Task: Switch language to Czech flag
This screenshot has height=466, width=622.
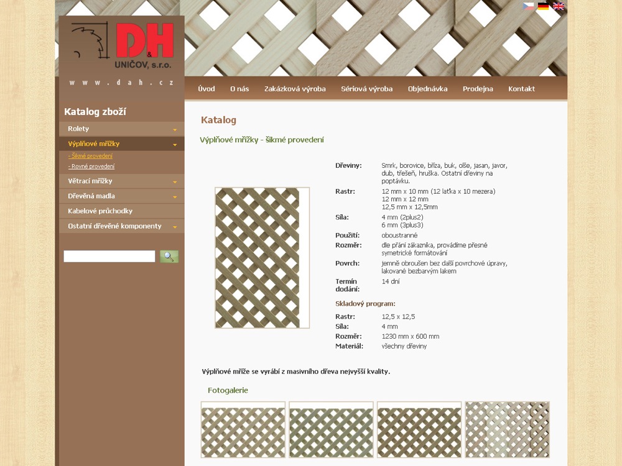Action: 528,6
